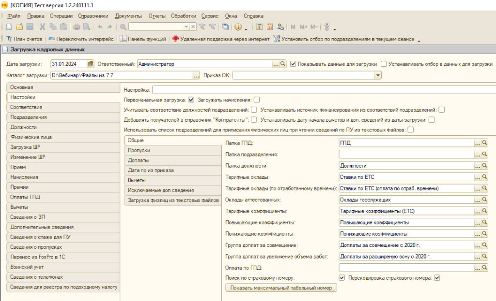Open the calculator icon in toolbar
Screen dimensions: 496x301
click(259, 27)
